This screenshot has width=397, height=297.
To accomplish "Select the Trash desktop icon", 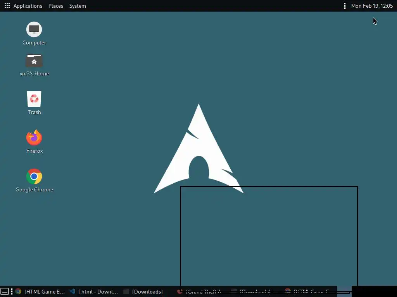I will (34, 103).
